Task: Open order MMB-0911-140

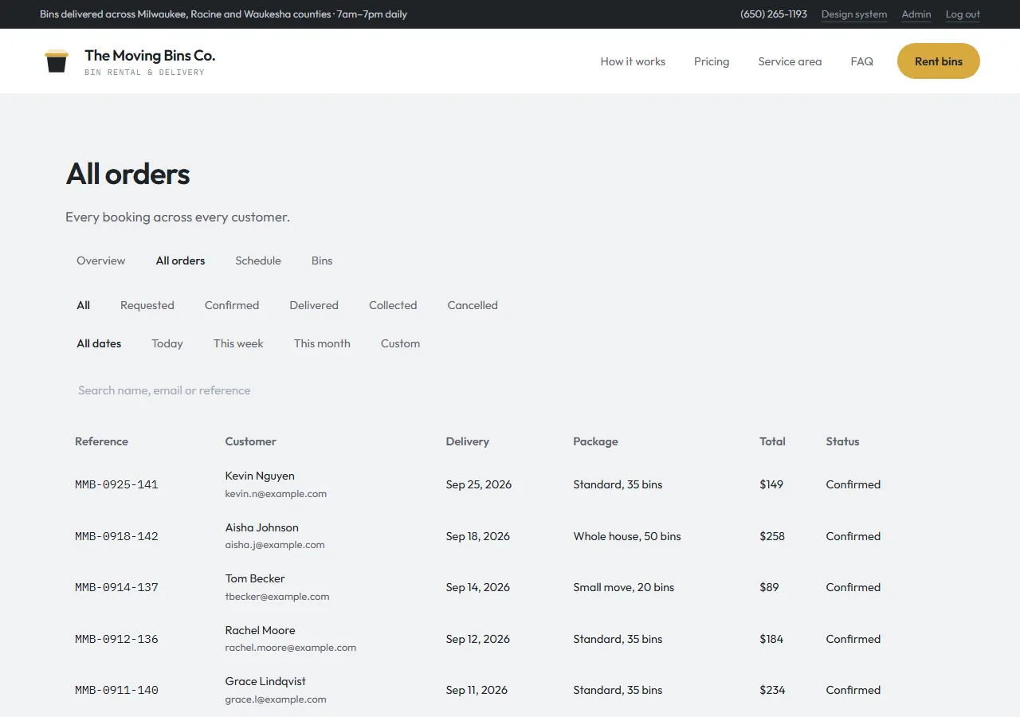Action: 116,690
